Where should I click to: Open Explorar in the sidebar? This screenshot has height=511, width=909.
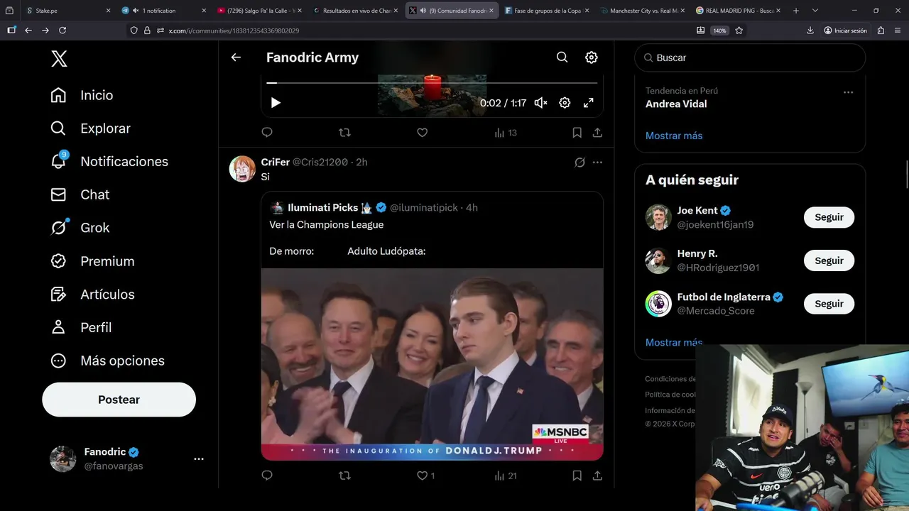90,128
